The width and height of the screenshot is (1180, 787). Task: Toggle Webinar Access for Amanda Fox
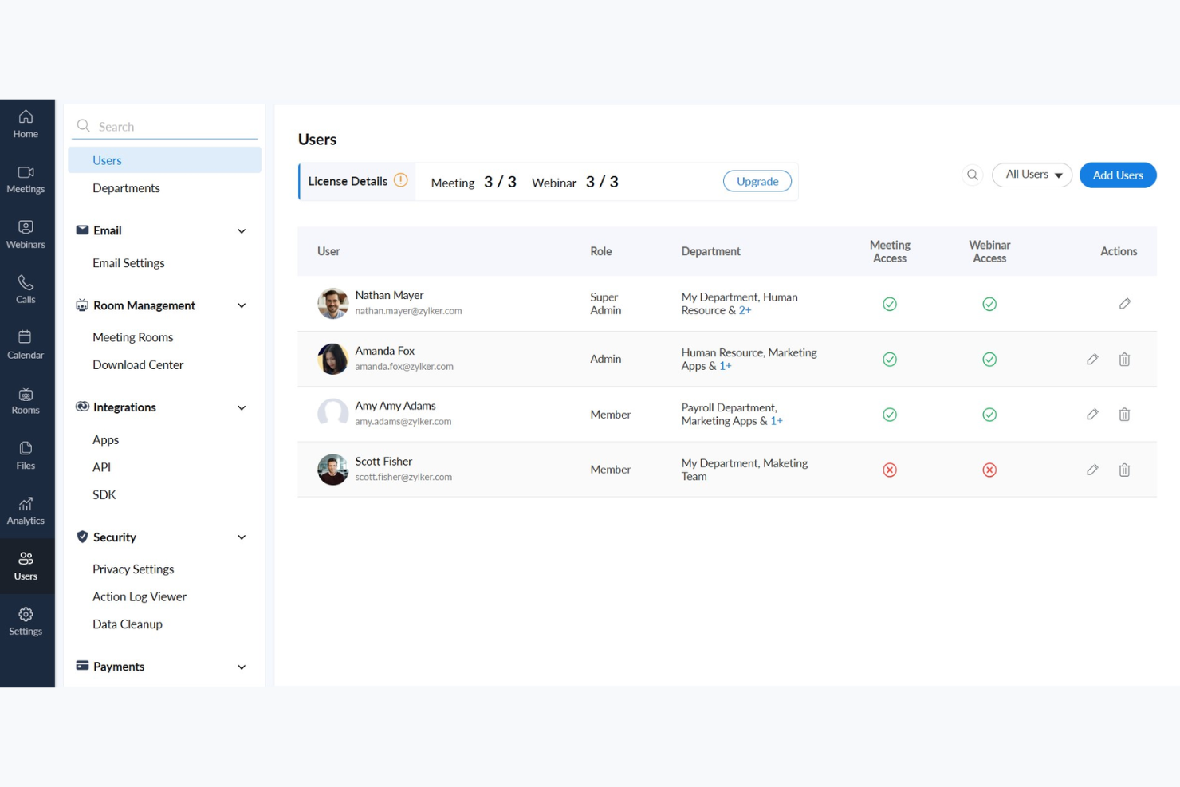point(989,359)
